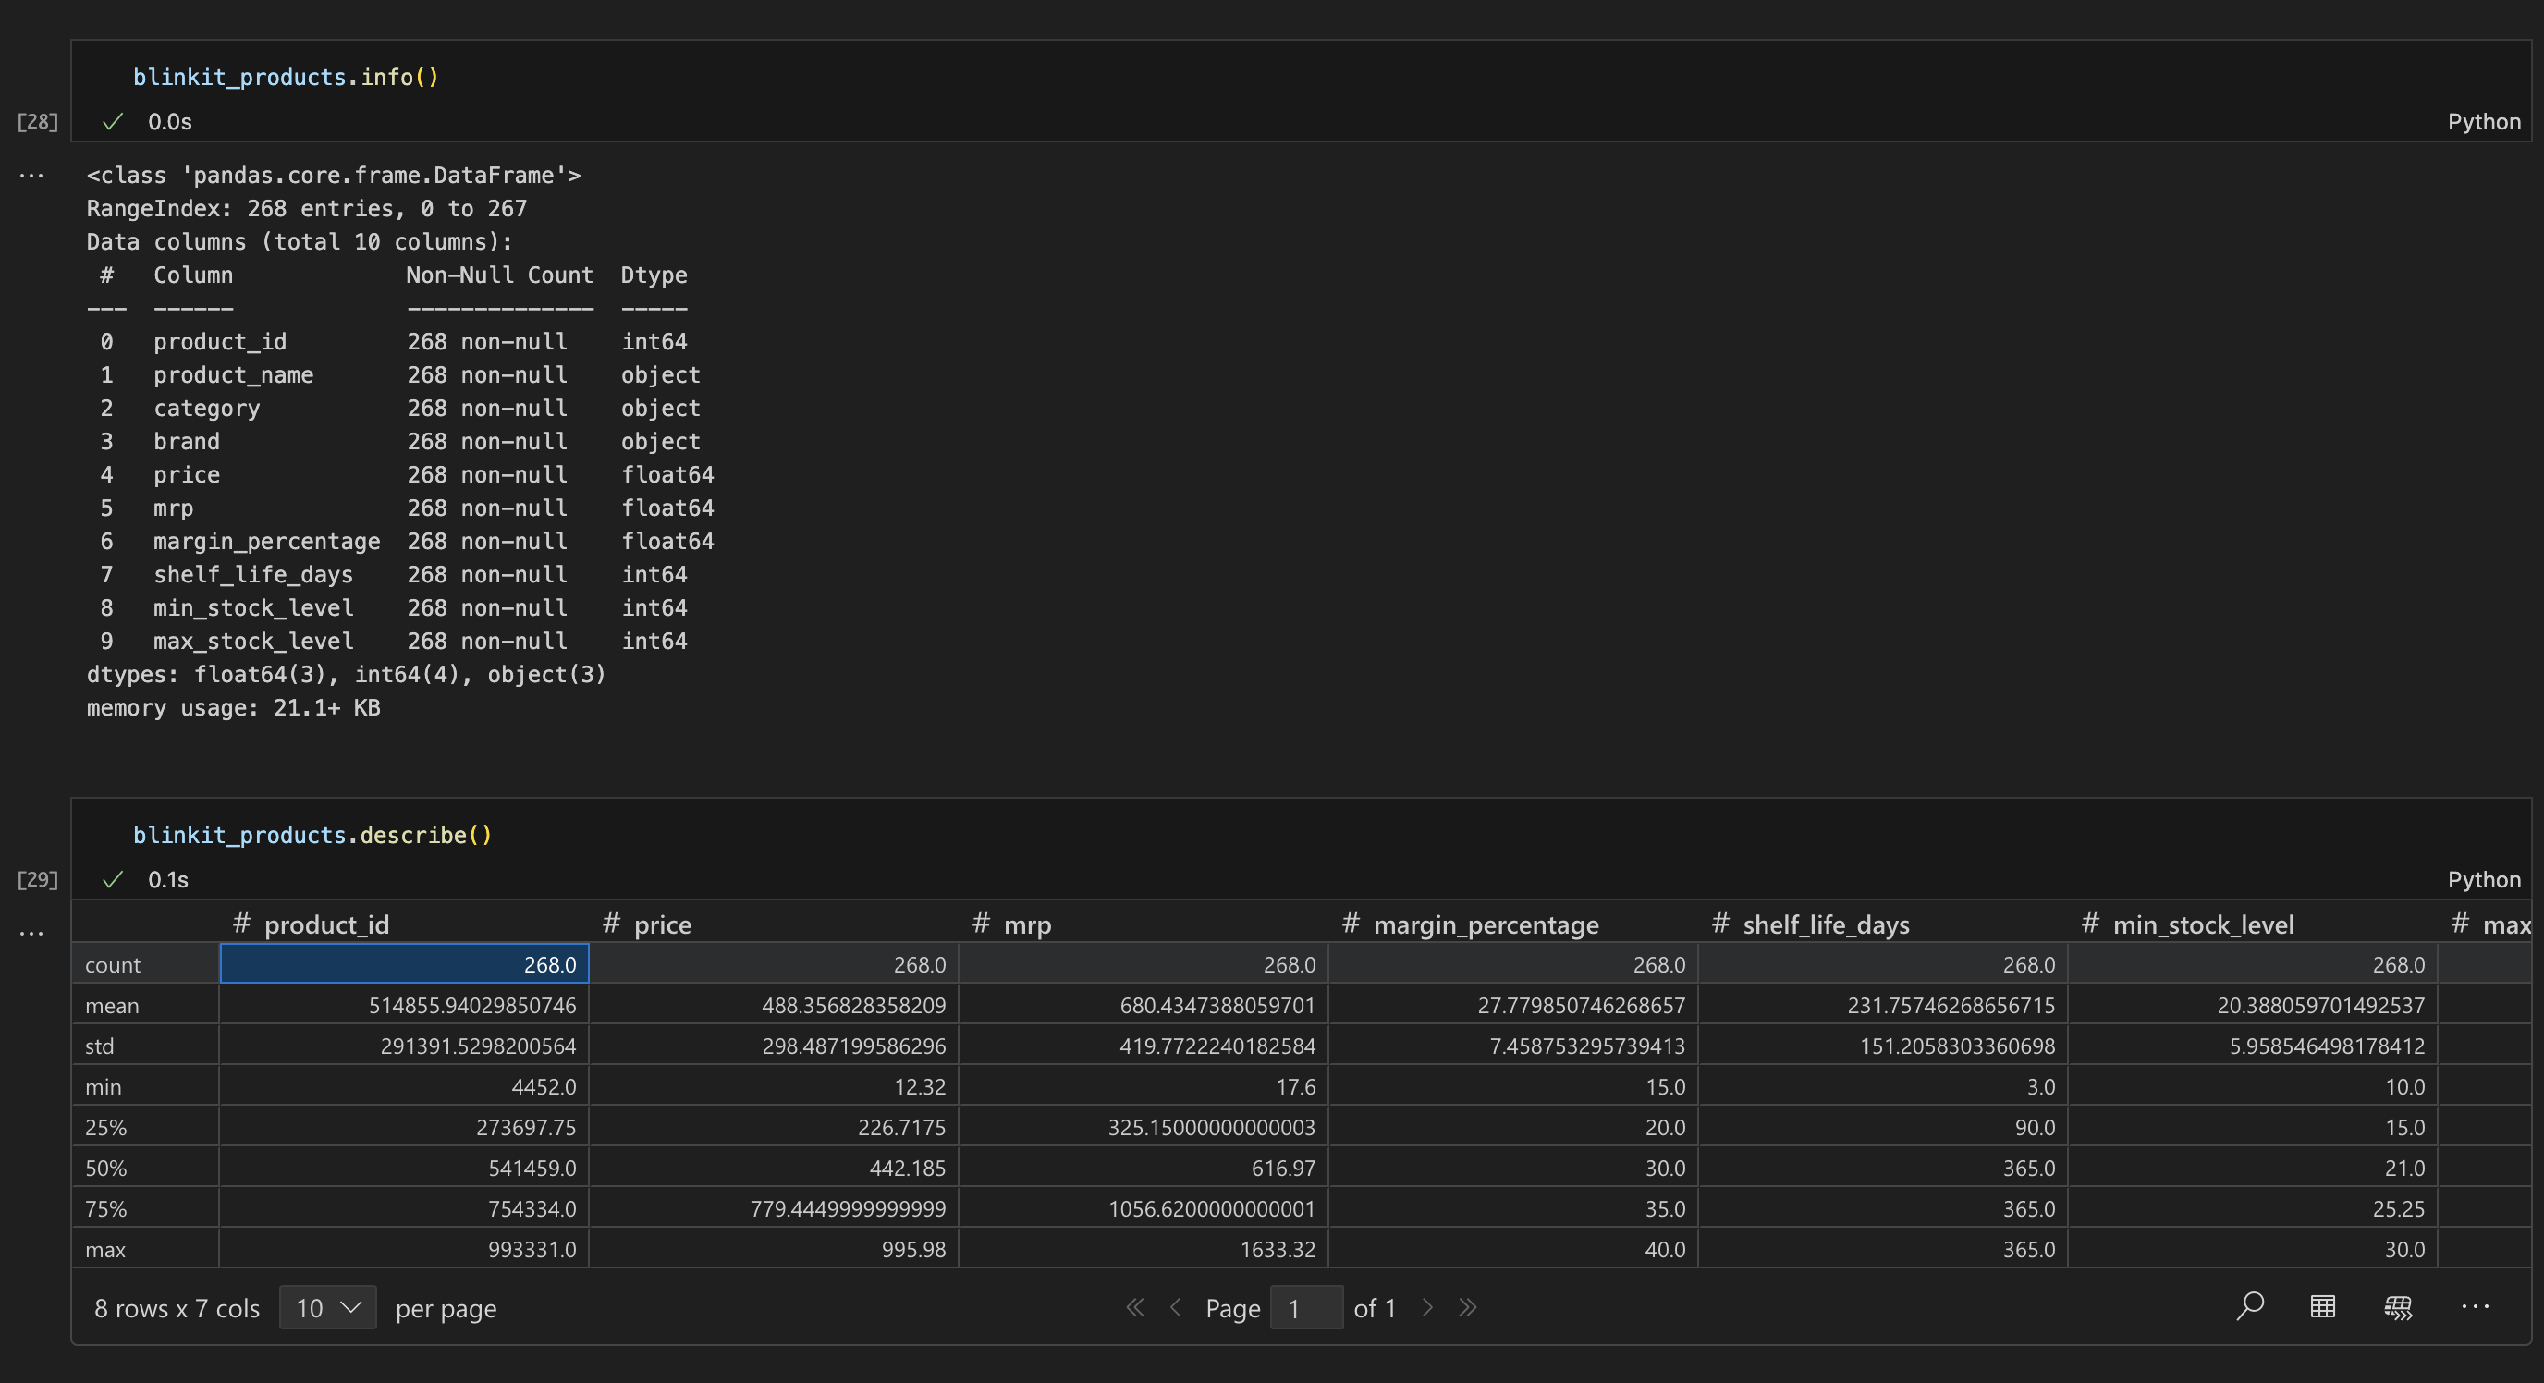
Task: Click into the blinkit_products.info() code cell
Action: (x=1301, y=77)
